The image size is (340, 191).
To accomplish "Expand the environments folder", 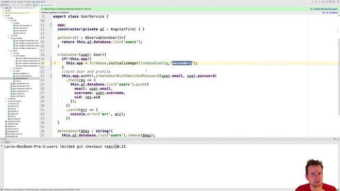I will tap(6, 101).
